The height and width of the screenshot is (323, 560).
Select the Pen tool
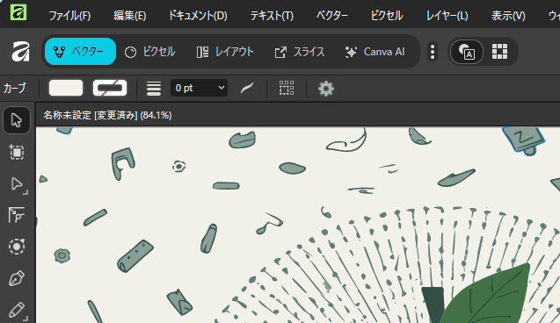17,278
